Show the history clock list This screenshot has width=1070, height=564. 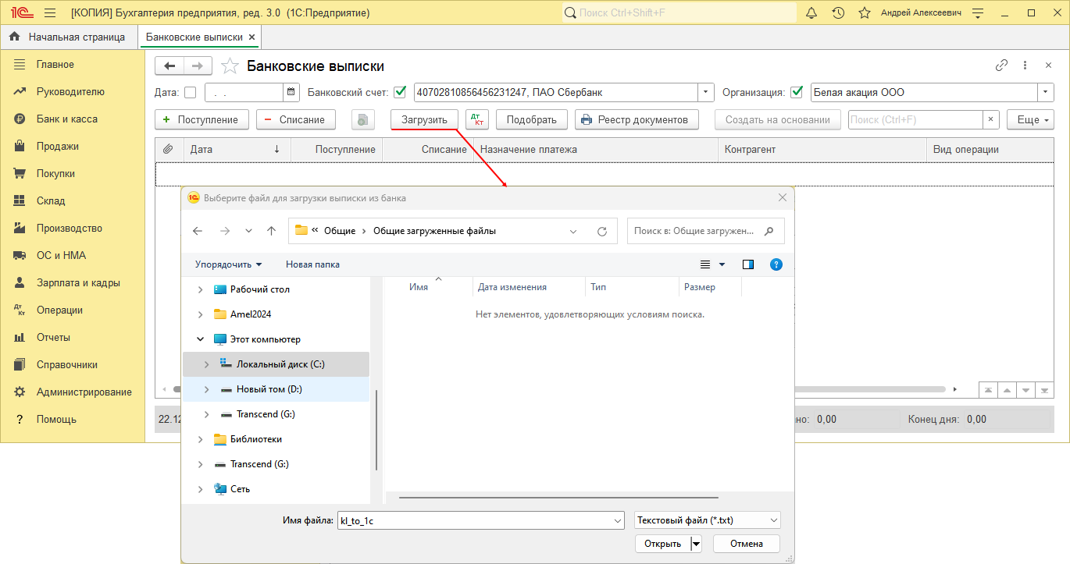tap(838, 13)
